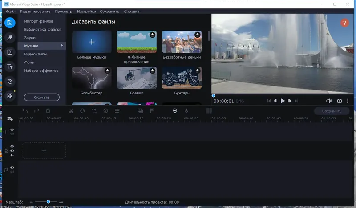Viewport: 356px width, 208px height.
Task: Take a snapshot with camera icon
Action: pyautogui.click(x=339, y=101)
